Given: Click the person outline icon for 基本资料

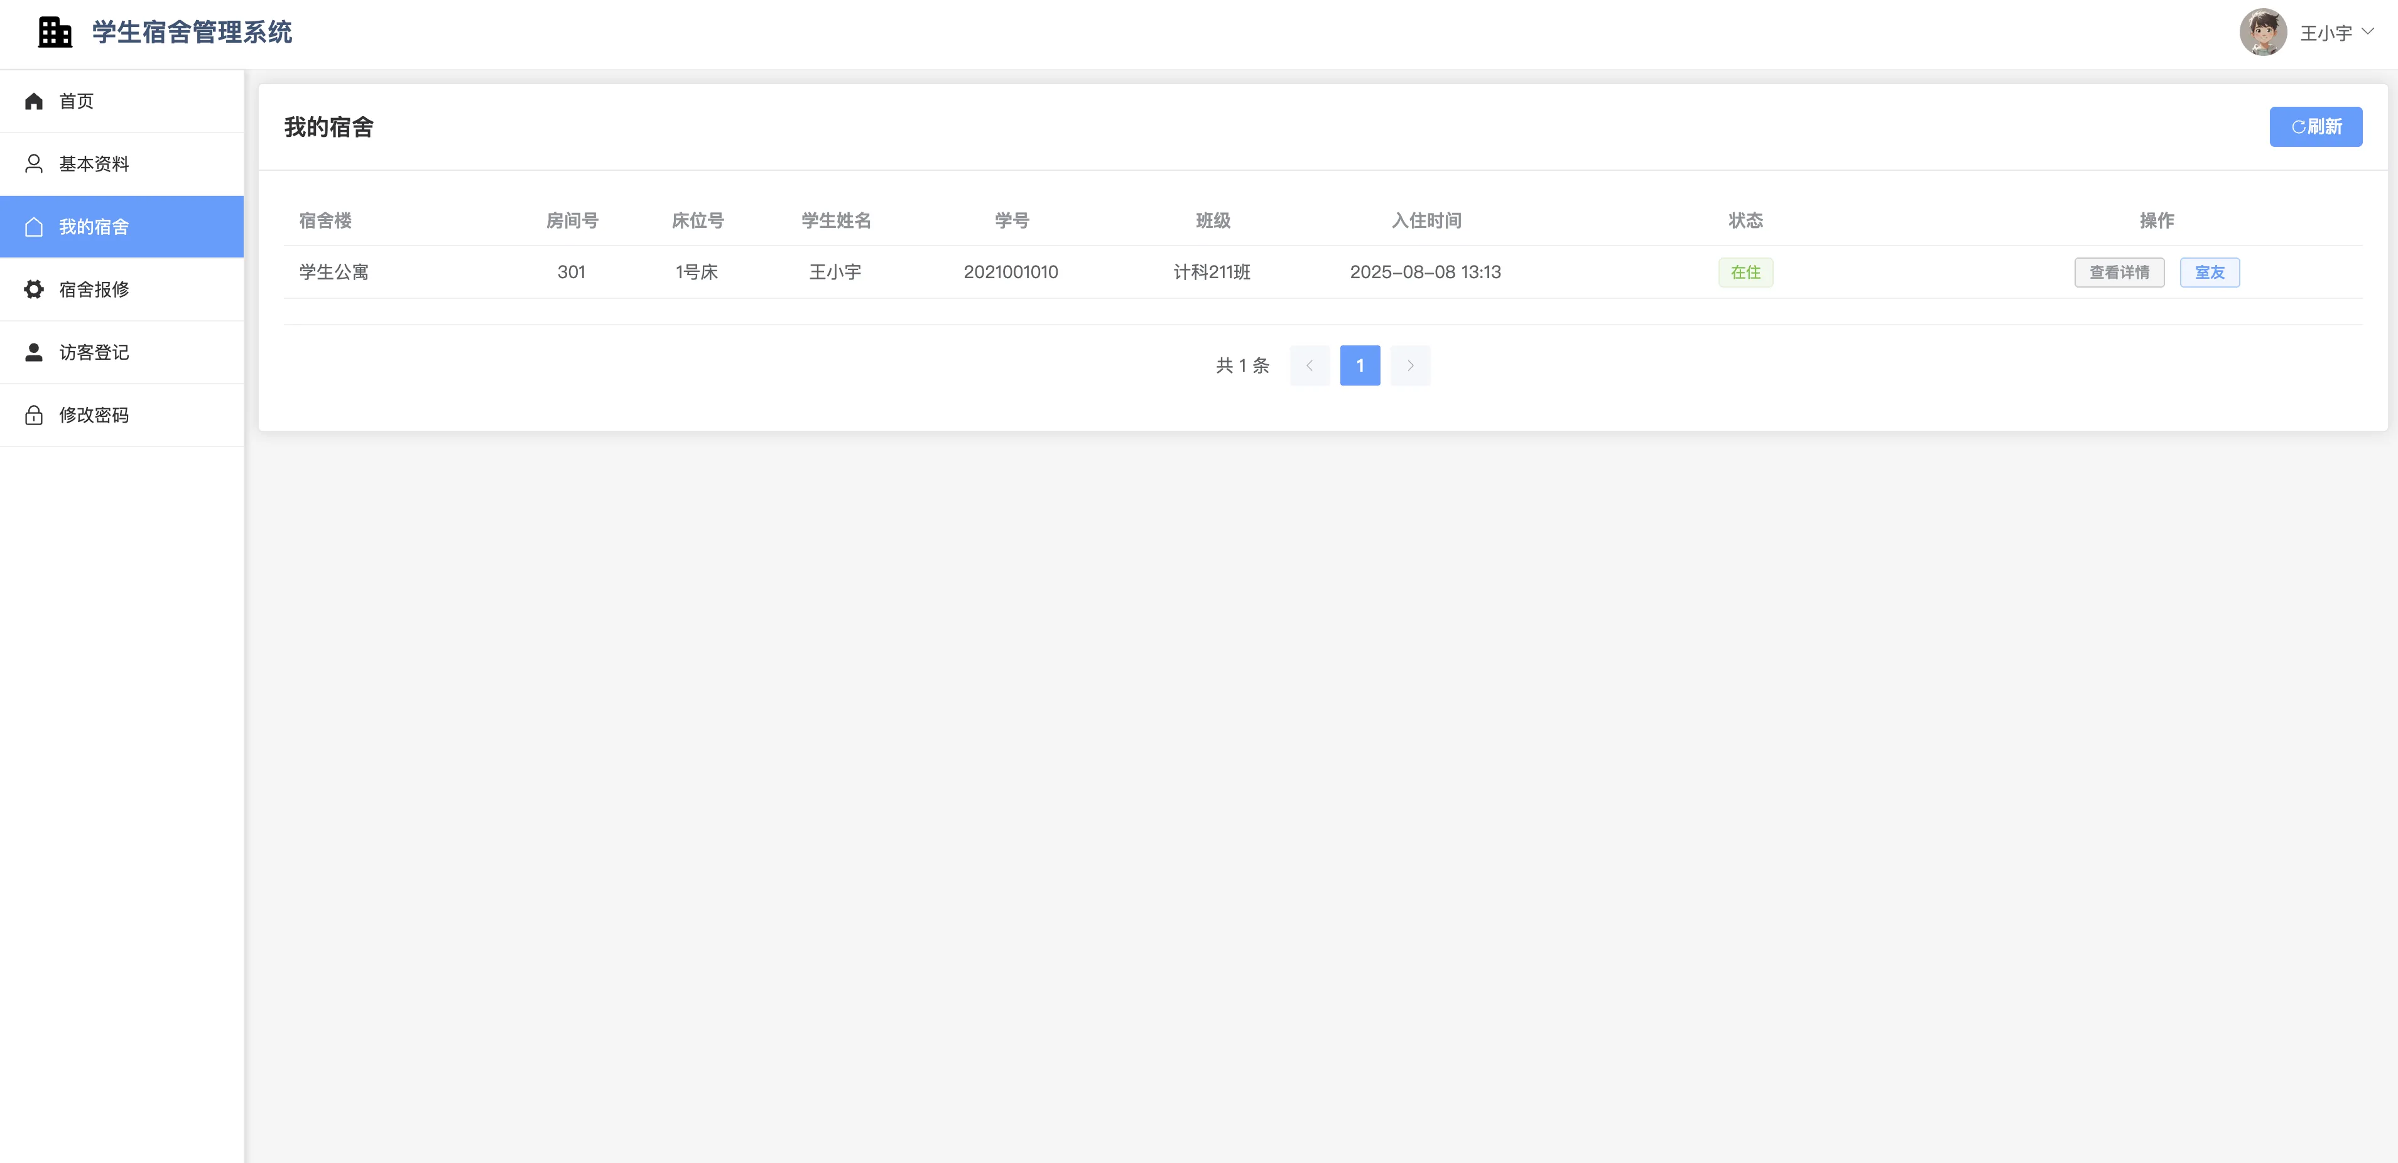Looking at the screenshot, I should click(35, 164).
